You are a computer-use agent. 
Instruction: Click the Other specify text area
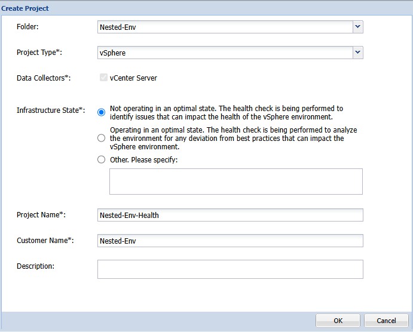click(x=236, y=182)
